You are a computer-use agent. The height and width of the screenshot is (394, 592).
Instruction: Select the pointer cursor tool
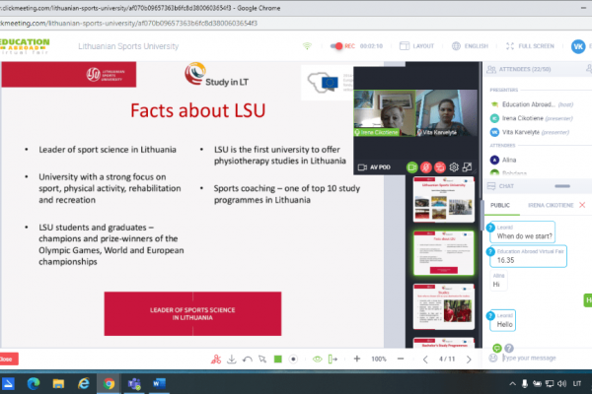coord(262,360)
